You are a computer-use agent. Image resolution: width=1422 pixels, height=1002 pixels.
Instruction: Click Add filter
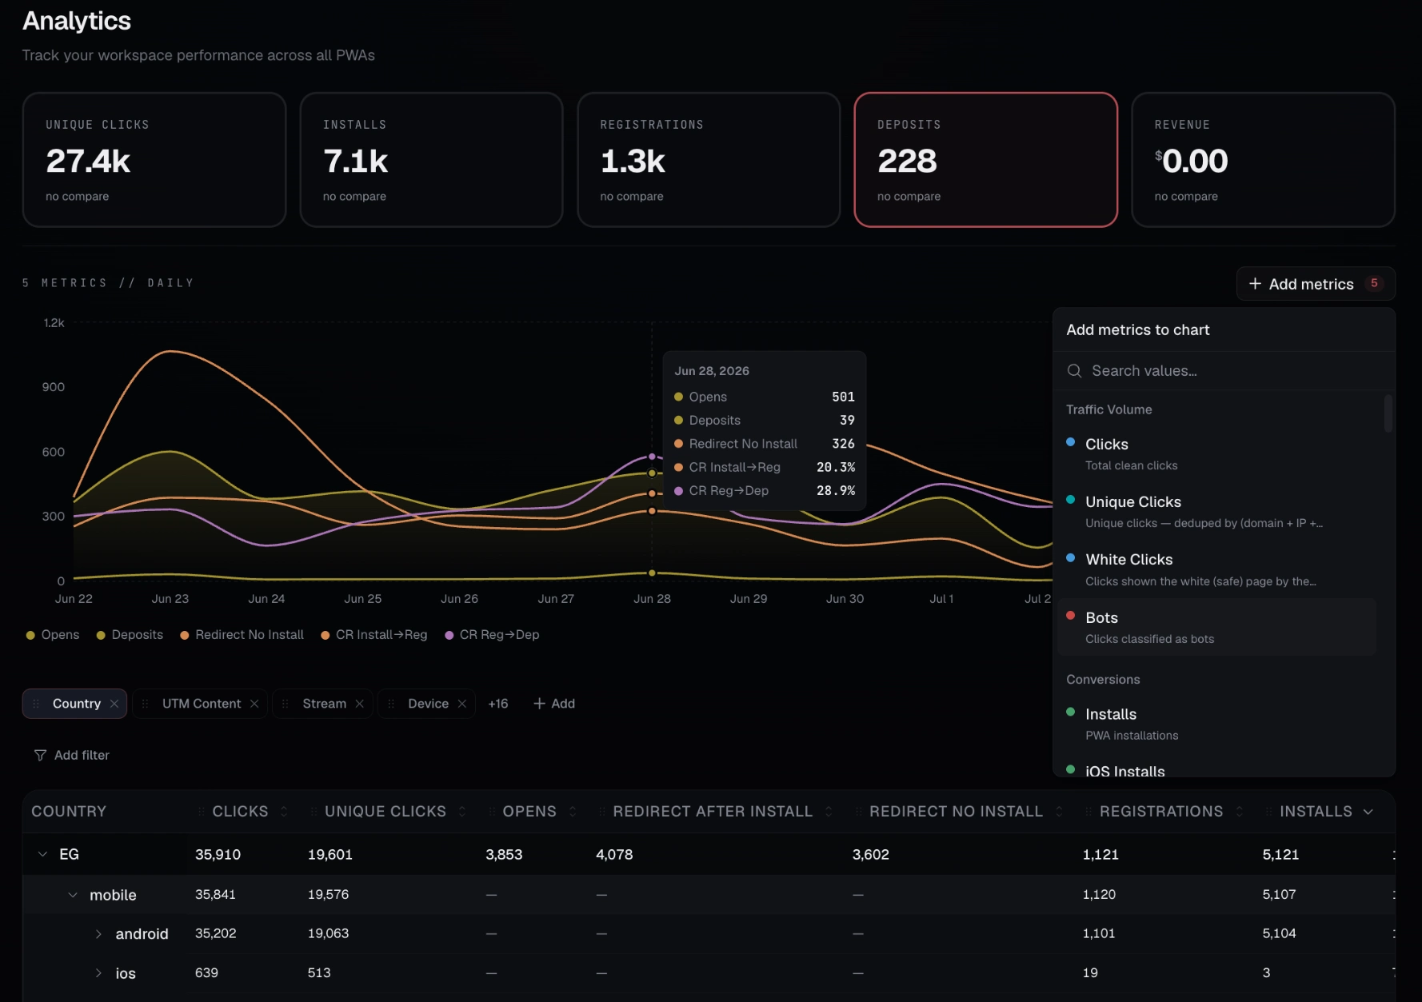click(72, 756)
